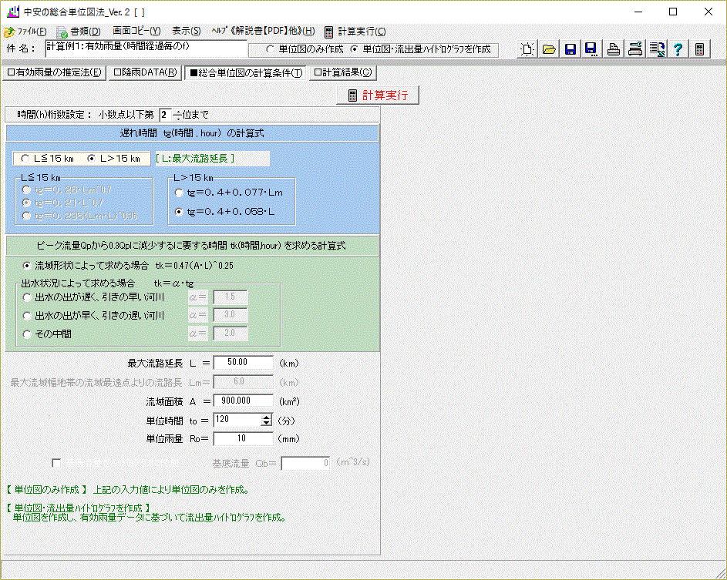This screenshot has width=727, height=580.
Task: Click the screen copy toolbar icon
Action: pyautogui.click(x=656, y=49)
